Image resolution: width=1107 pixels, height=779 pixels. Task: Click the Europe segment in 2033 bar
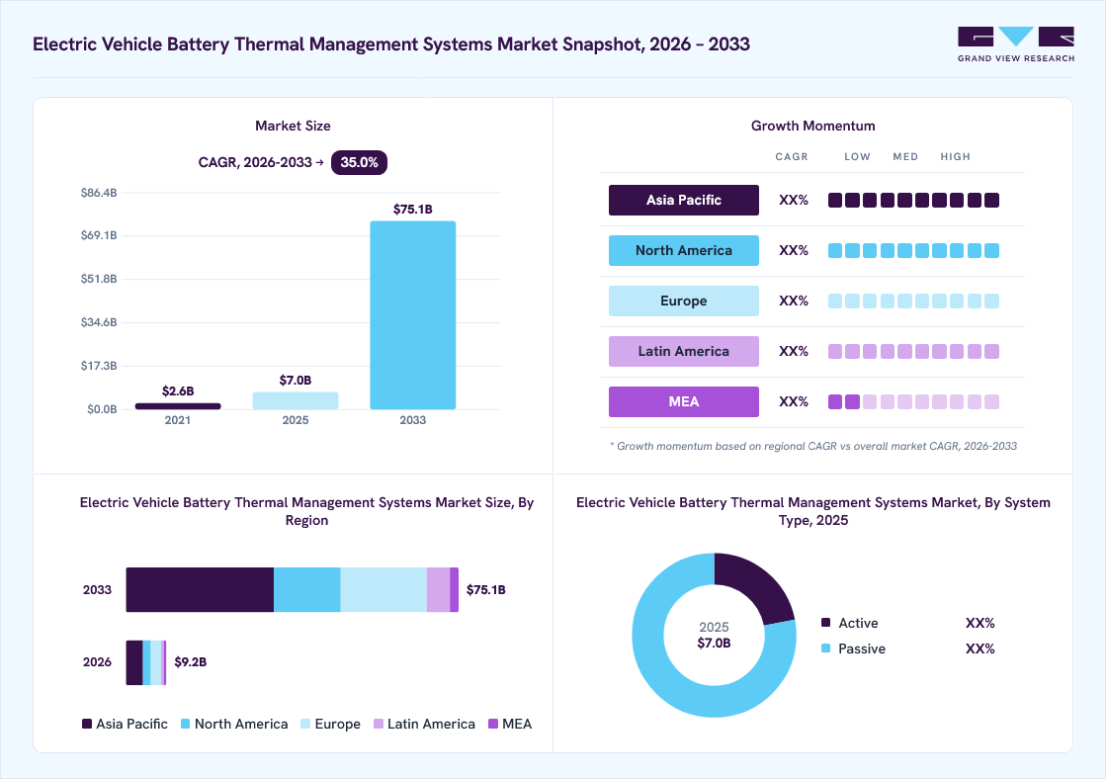(383, 590)
